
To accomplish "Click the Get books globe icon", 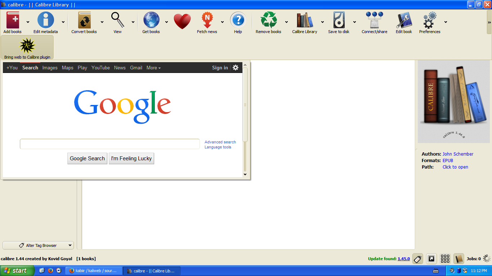I will tap(151, 20).
